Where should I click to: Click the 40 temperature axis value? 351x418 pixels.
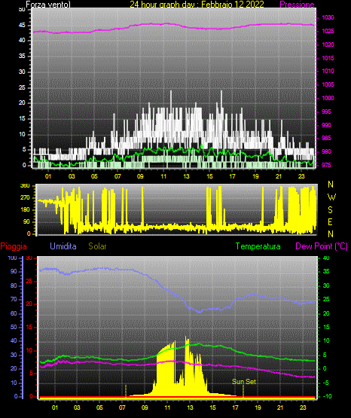click(x=326, y=258)
